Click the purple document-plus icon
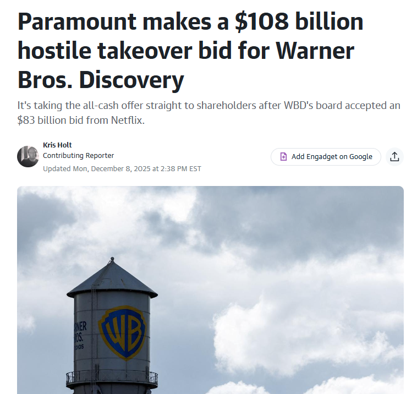The image size is (417, 394). [283, 157]
